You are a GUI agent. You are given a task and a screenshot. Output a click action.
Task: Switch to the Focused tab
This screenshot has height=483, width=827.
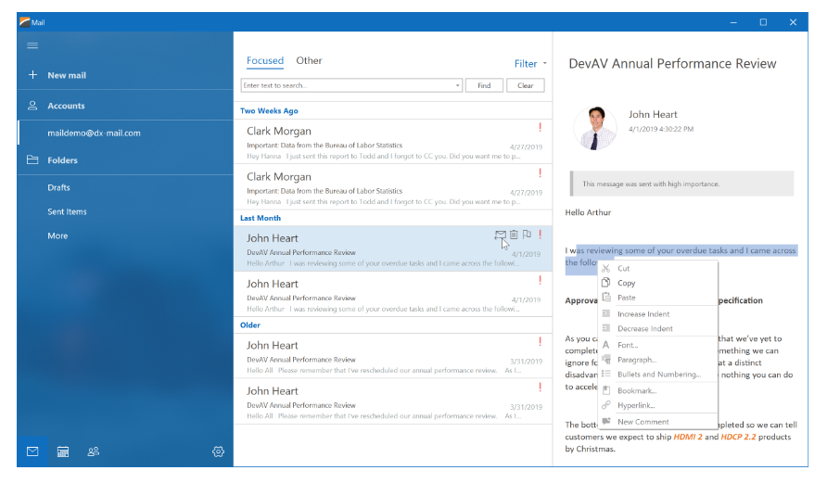point(265,60)
